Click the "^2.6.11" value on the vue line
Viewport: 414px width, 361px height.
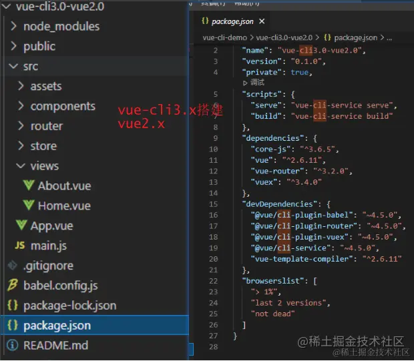coord(302,160)
